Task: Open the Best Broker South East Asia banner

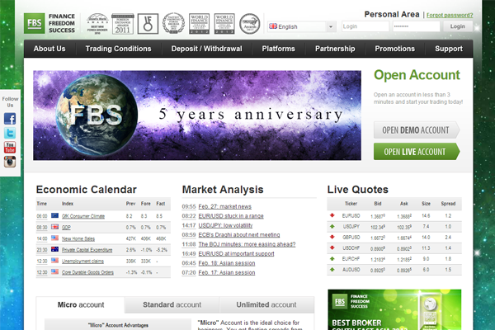Action: [x=394, y=310]
